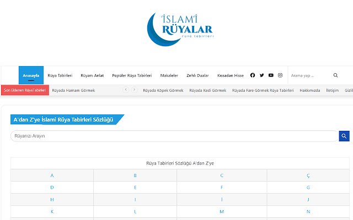Click A'dan Z'ye İslami Rüya Tabirleri Sözlüğü heading

[x=63, y=119]
